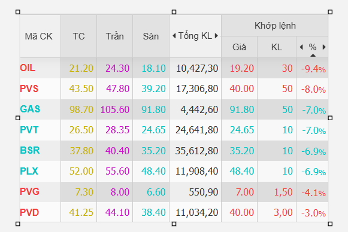This screenshot has height=232, width=348.
Task: Select BSR reference price 37.80
Action: [x=81, y=151]
